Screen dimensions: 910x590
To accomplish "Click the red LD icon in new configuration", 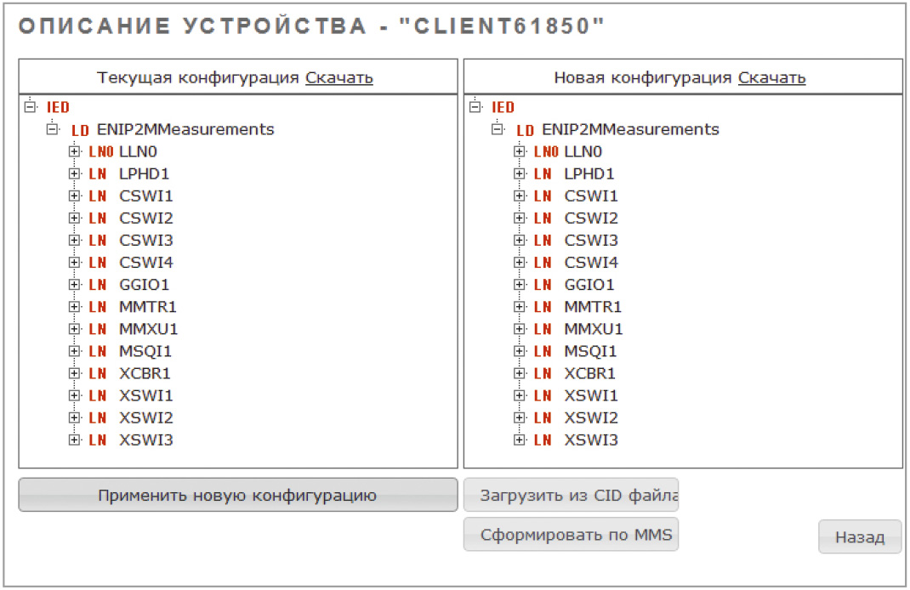I will click(526, 130).
